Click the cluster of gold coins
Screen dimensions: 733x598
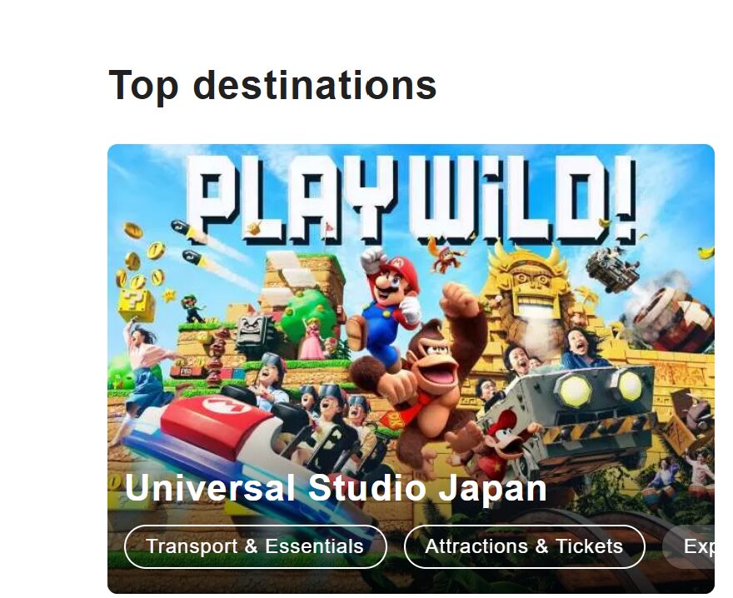coord(142,260)
